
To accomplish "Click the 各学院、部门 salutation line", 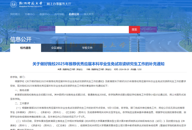I will tap(18, 77).
